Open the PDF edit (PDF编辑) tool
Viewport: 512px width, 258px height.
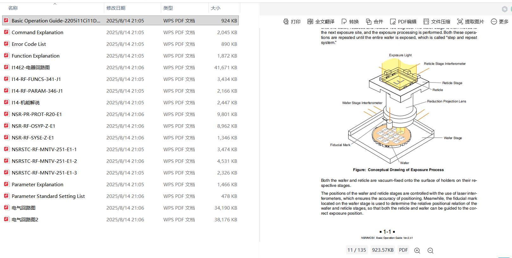(403, 21)
